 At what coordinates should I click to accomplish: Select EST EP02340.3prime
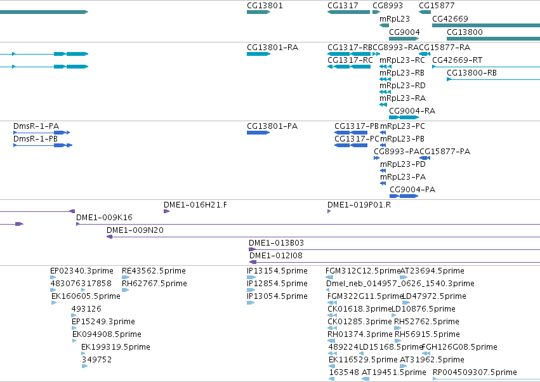(53, 277)
